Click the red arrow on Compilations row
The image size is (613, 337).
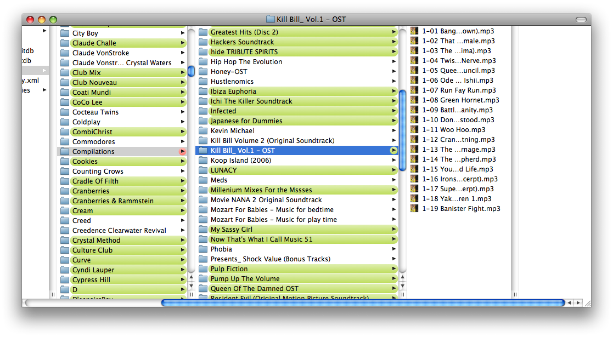point(183,152)
